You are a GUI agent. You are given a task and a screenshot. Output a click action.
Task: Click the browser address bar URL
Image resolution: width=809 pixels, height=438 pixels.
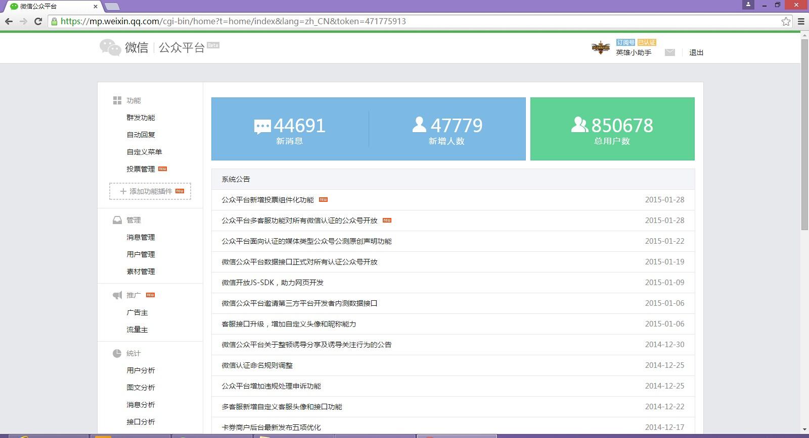tap(233, 21)
